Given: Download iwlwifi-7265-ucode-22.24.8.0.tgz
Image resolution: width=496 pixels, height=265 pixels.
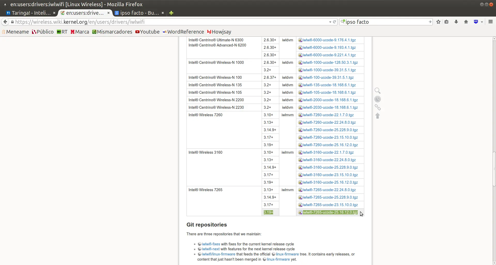Looking at the screenshot, I should tap(329, 190).
